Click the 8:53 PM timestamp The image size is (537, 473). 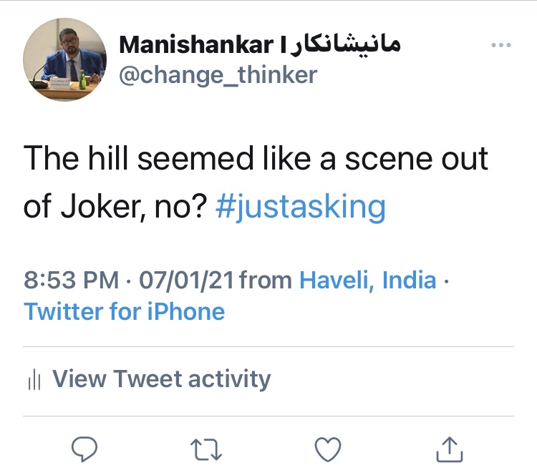click(x=71, y=280)
